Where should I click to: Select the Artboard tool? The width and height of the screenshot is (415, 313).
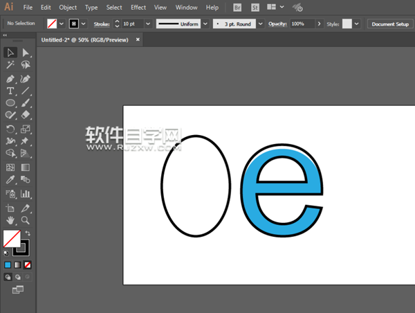point(10,208)
